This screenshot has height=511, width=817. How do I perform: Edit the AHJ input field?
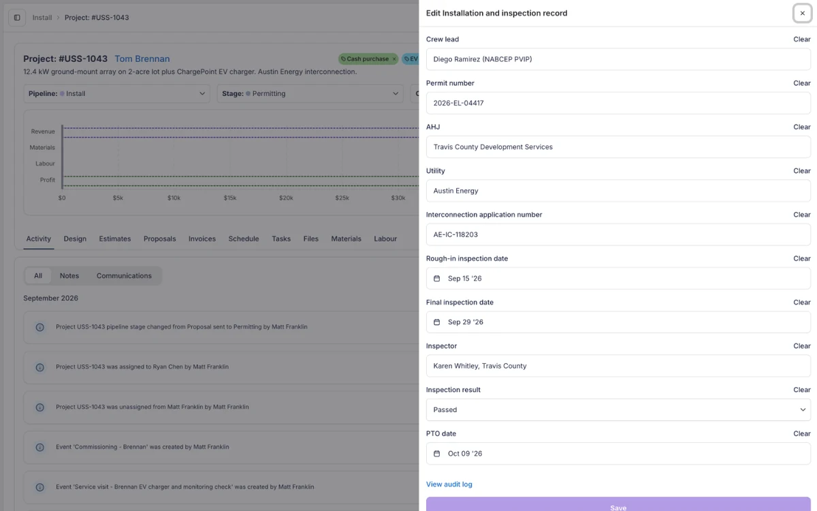618,146
